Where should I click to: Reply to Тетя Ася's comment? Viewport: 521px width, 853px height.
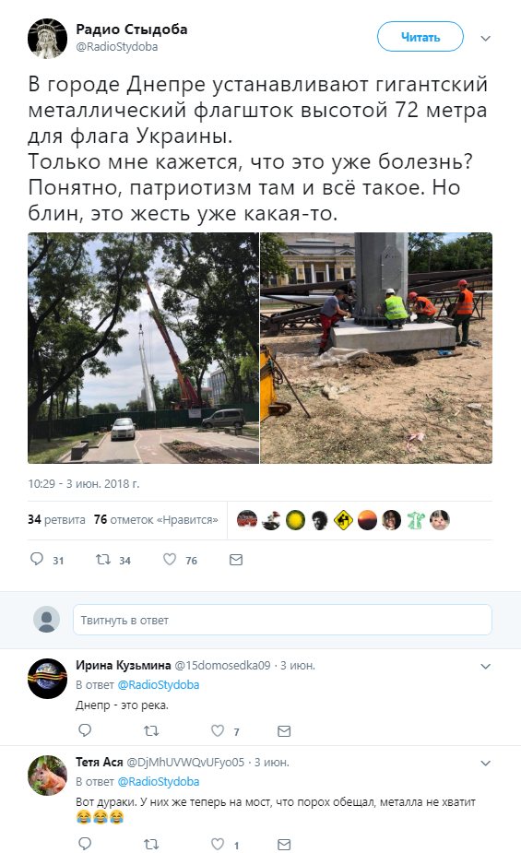click(x=85, y=845)
